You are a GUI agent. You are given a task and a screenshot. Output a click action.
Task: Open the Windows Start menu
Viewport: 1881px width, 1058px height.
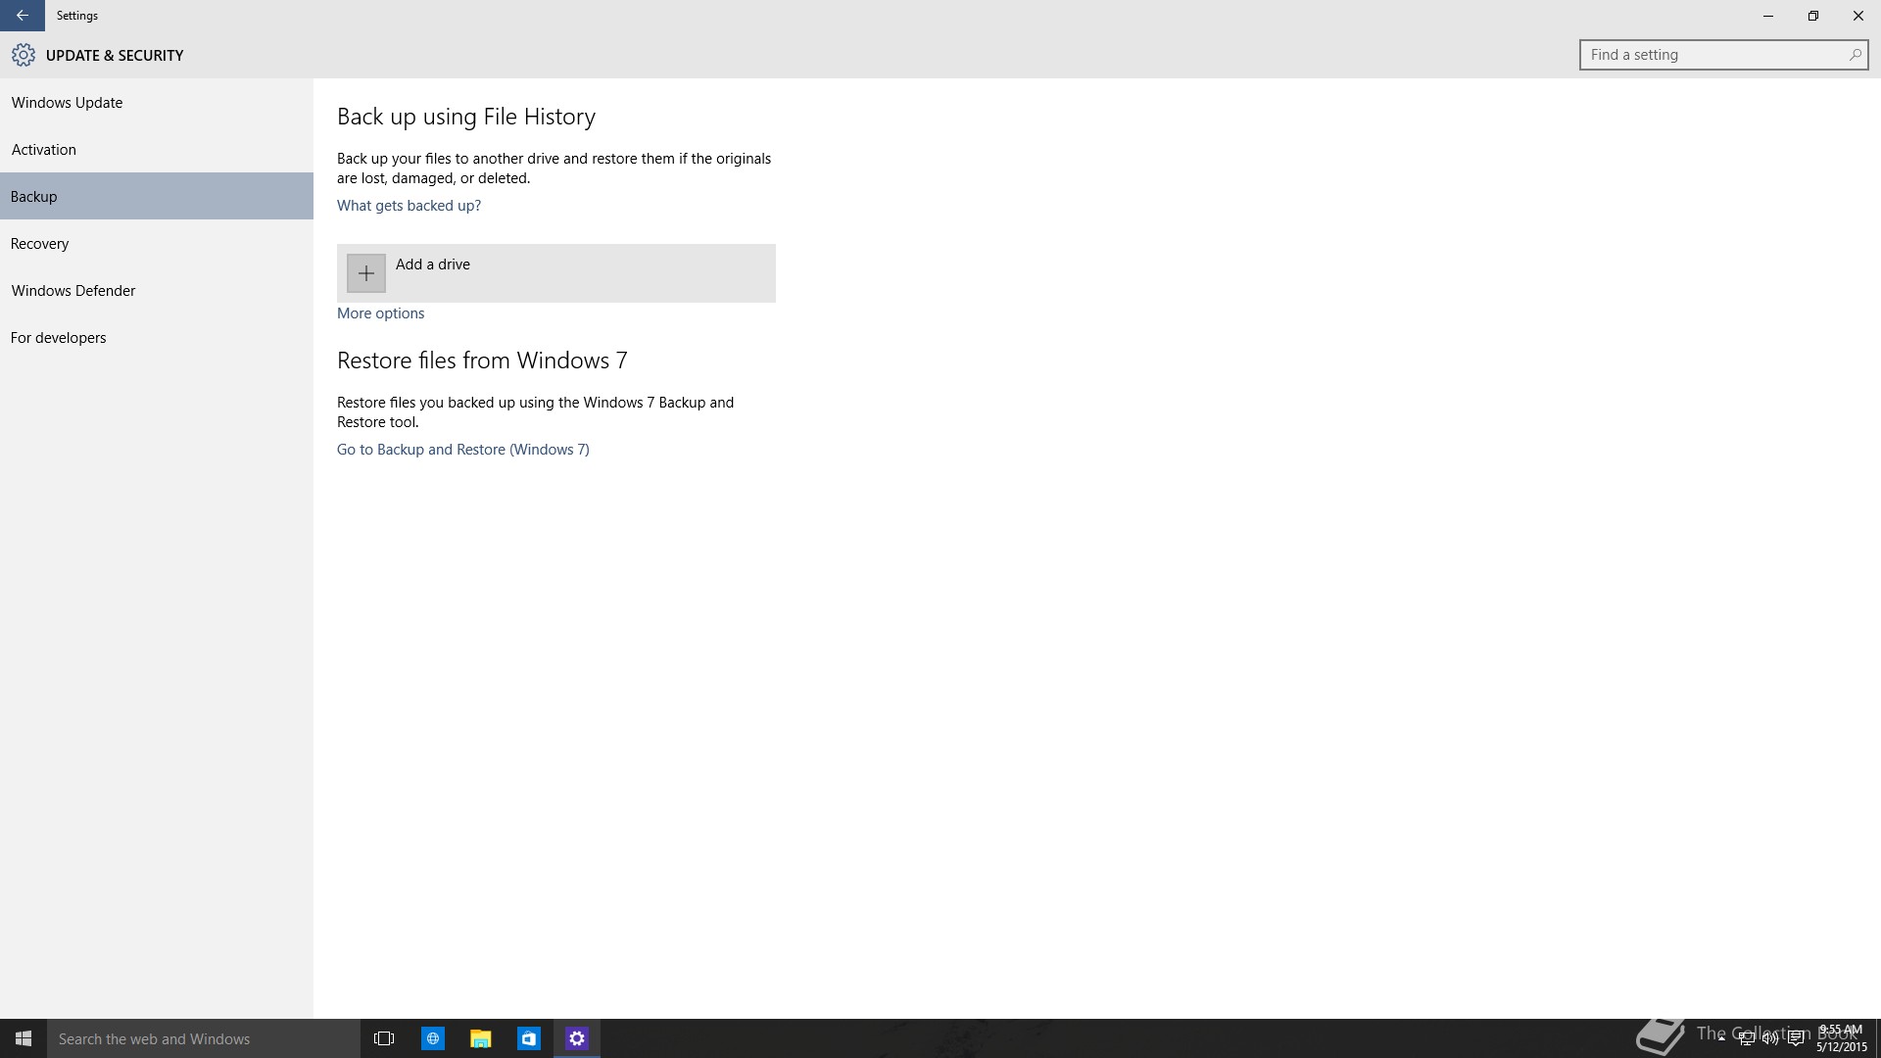tap(24, 1038)
